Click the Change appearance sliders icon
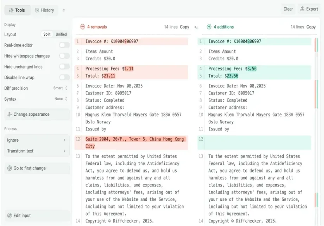This screenshot has width=324, height=226. pyautogui.click(x=10, y=114)
